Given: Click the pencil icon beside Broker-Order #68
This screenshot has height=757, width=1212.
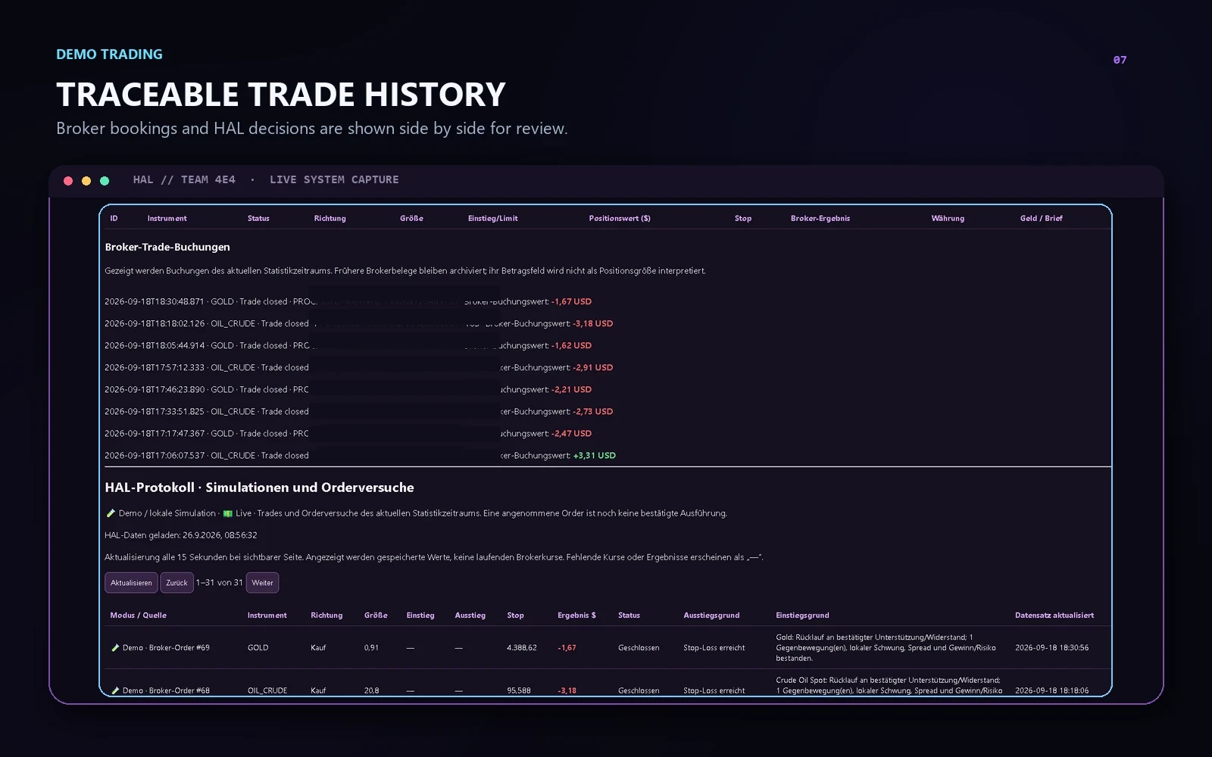Looking at the screenshot, I should coord(115,690).
